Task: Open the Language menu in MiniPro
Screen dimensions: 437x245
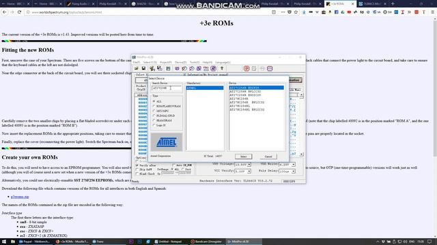Action: coord(223,62)
